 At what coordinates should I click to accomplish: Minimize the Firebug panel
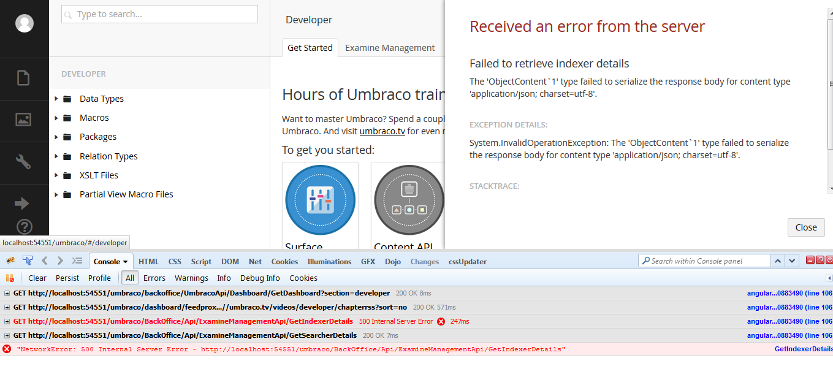pyautogui.click(x=810, y=261)
